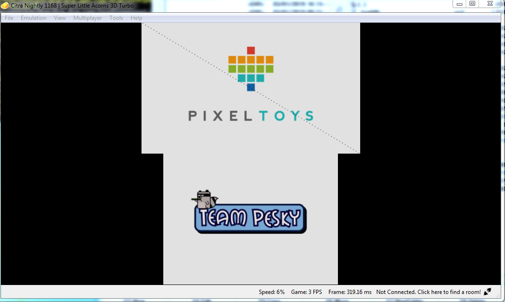The image size is (505, 302).
Task: Open the File menu
Action: 9,18
